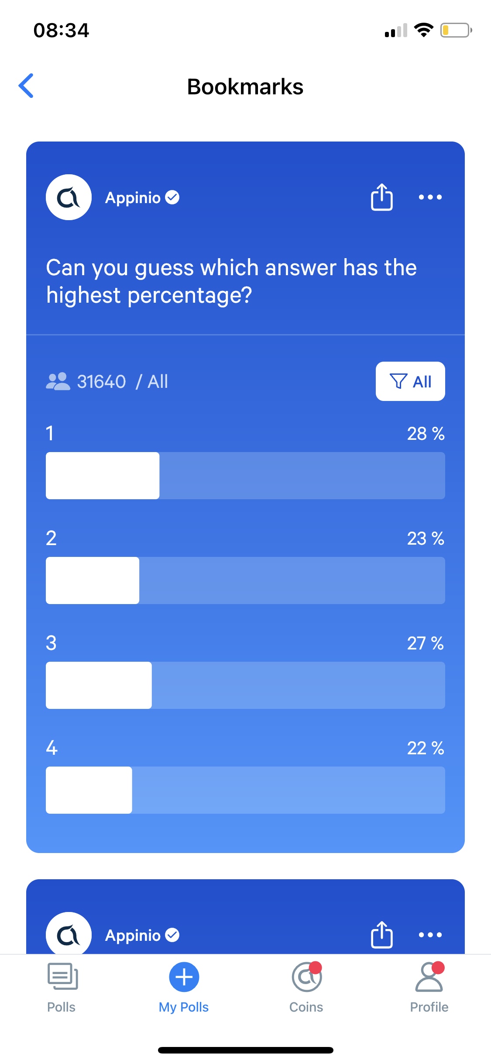This screenshot has width=491, height=1064.
Task: Tap the verified badge next to Appinio
Action: [172, 197]
